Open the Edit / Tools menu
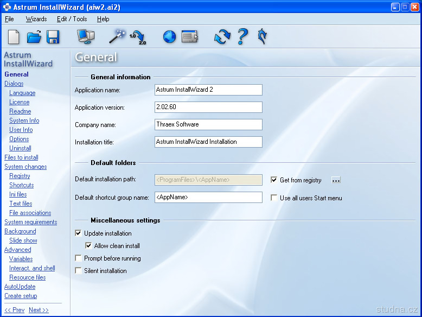Image resolution: width=422 pixels, height=317 pixels. (72, 19)
